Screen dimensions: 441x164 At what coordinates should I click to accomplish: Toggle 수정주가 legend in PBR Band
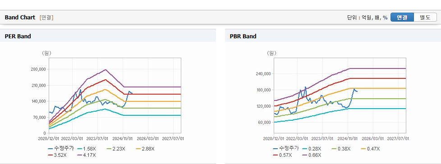click(x=286, y=149)
